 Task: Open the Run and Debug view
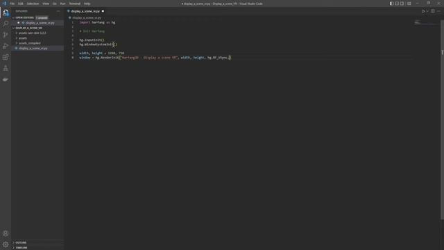pyautogui.click(x=6, y=46)
